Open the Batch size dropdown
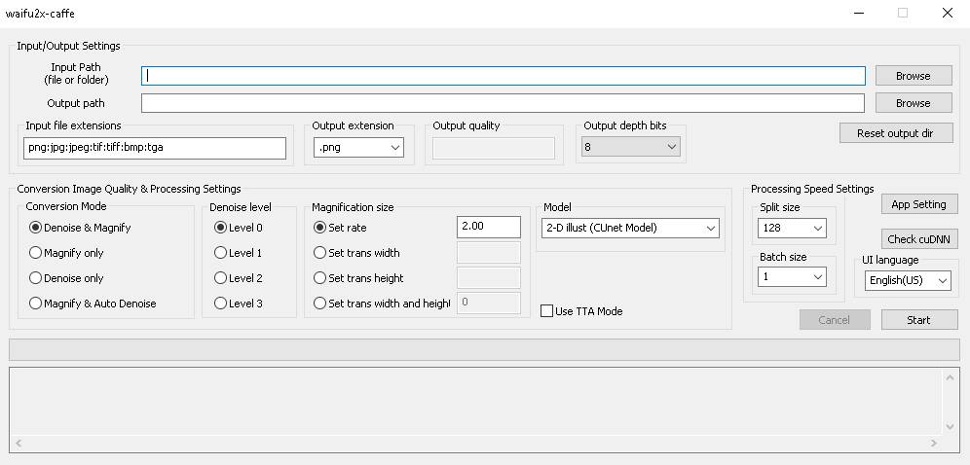Screen dimensions: 970x465 (792, 276)
